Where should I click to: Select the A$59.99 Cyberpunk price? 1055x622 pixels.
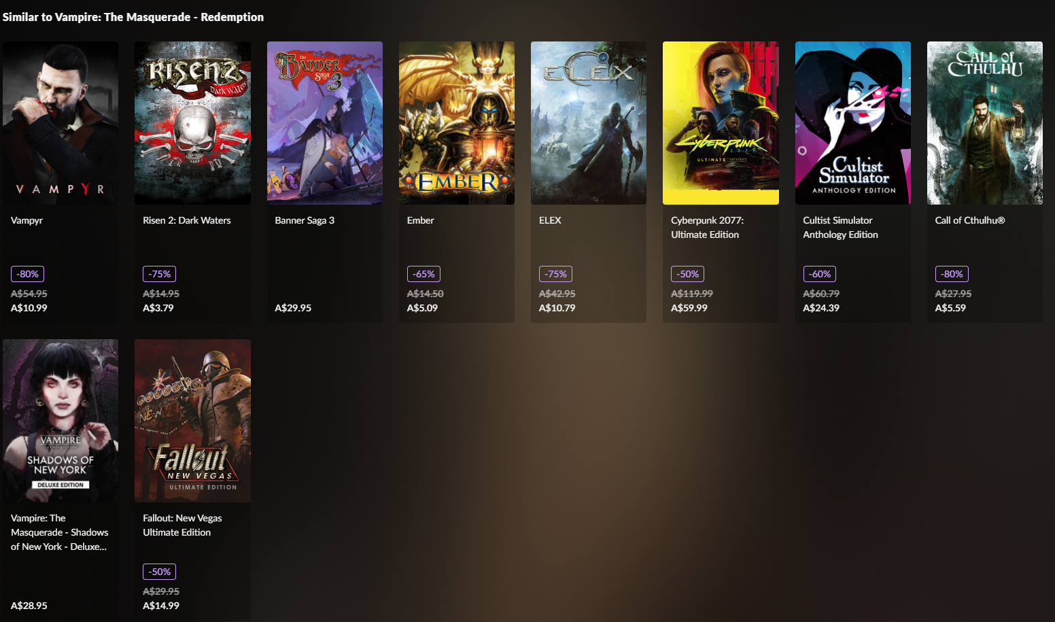pyautogui.click(x=689, y=308)
